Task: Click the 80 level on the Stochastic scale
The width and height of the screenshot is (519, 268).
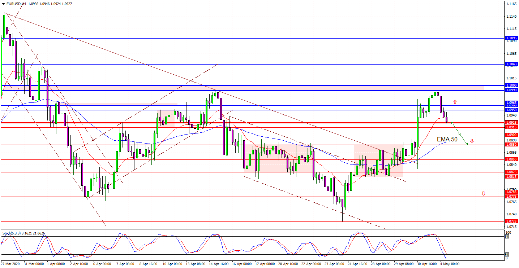Action: point(507,237)
